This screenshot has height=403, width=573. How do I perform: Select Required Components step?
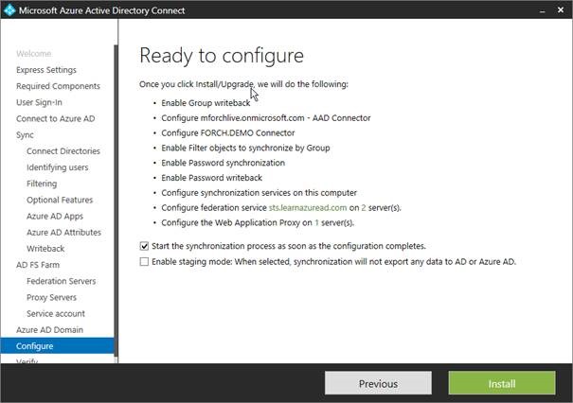pyautogui.click(x=58, y=86)
